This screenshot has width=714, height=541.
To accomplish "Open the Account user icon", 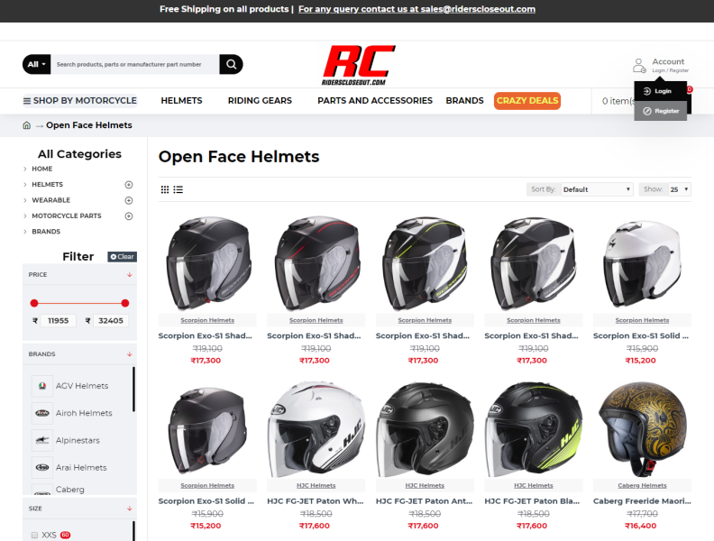I will click(x=639, y=66).
